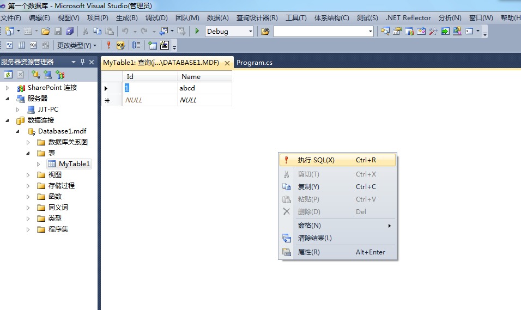Select the 同义词 folder in tree
This screenshot has height=310, width=521.
click(x=58, y=208)
